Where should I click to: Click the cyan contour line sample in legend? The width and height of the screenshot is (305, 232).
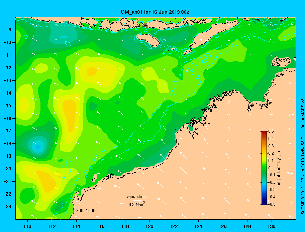[84, 214]
